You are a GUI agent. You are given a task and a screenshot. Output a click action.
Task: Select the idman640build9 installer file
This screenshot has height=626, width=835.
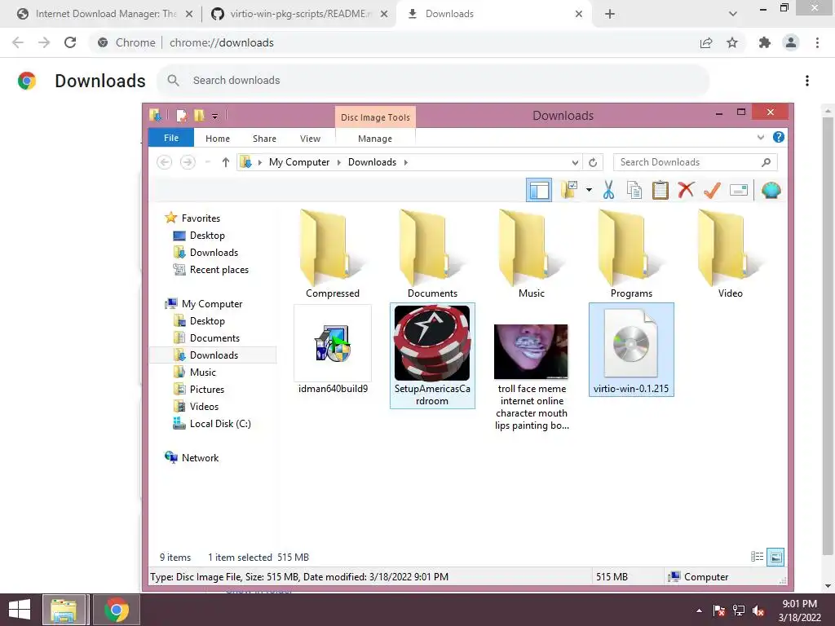[x=333, y=350]
